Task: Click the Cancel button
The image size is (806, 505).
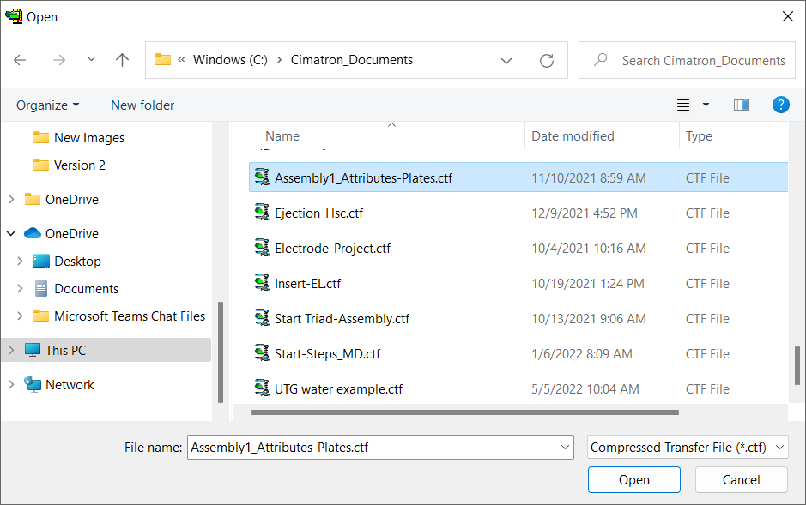Action: 741,480
